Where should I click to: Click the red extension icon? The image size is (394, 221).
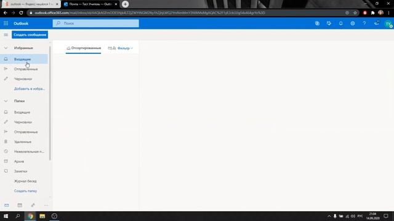point(365,13)
